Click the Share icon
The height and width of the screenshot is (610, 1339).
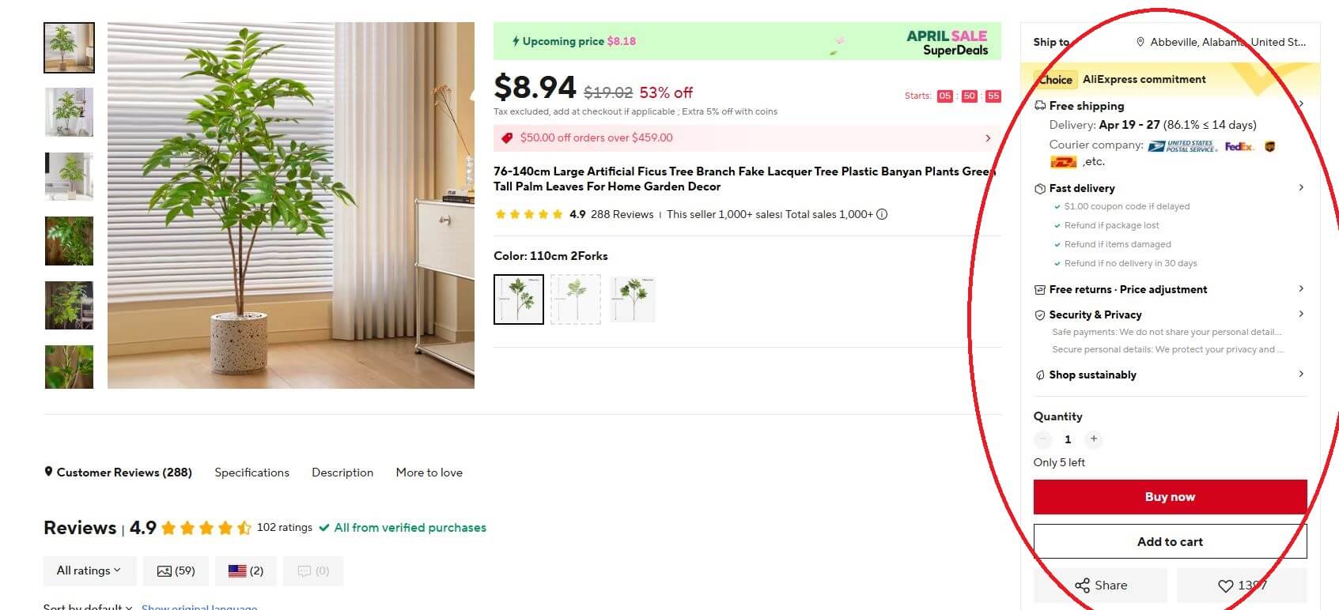[1082, 586]
